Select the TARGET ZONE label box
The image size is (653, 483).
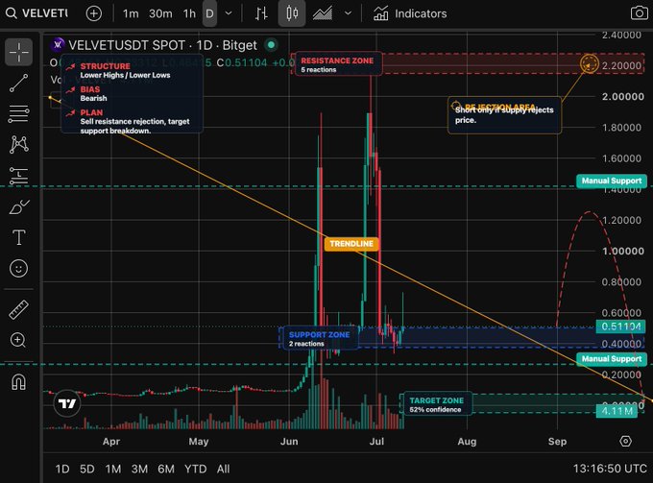pyautogui.click(x=436, y=404)
